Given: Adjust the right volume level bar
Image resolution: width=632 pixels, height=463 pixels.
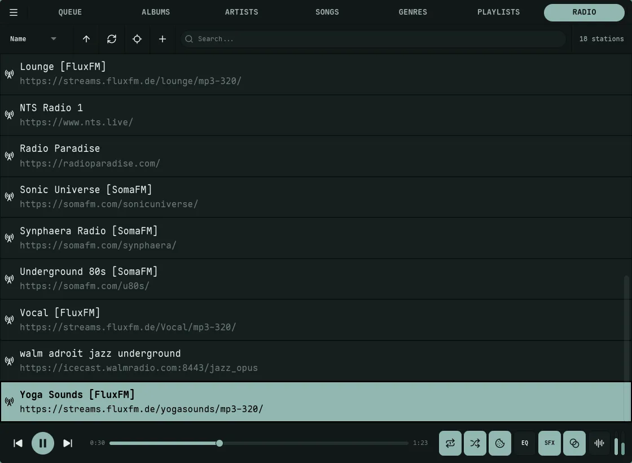Looking at the screenshot, I should click(x=623, y=444).
